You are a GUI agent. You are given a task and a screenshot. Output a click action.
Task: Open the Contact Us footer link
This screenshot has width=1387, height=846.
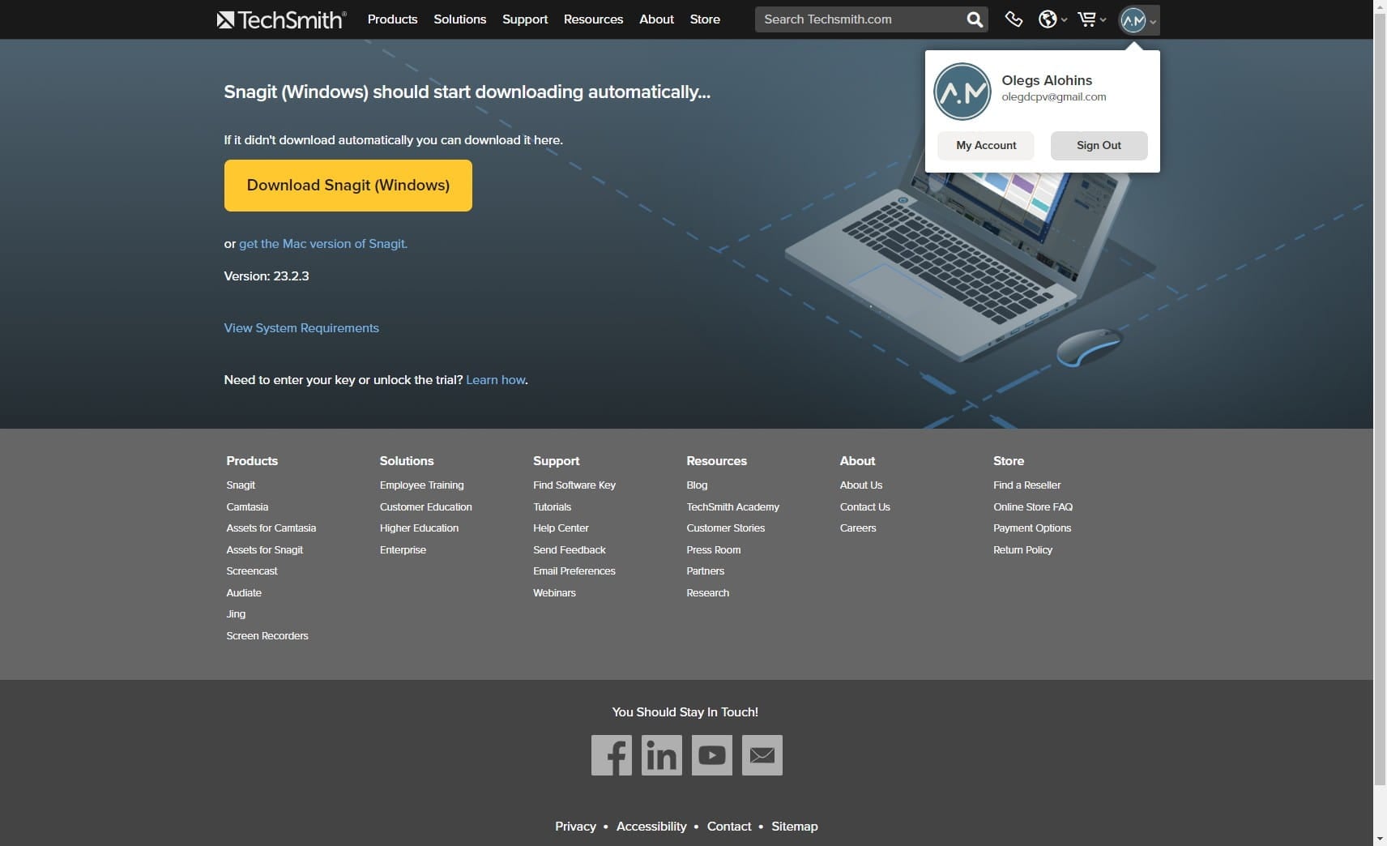click(x=865, y=507)
